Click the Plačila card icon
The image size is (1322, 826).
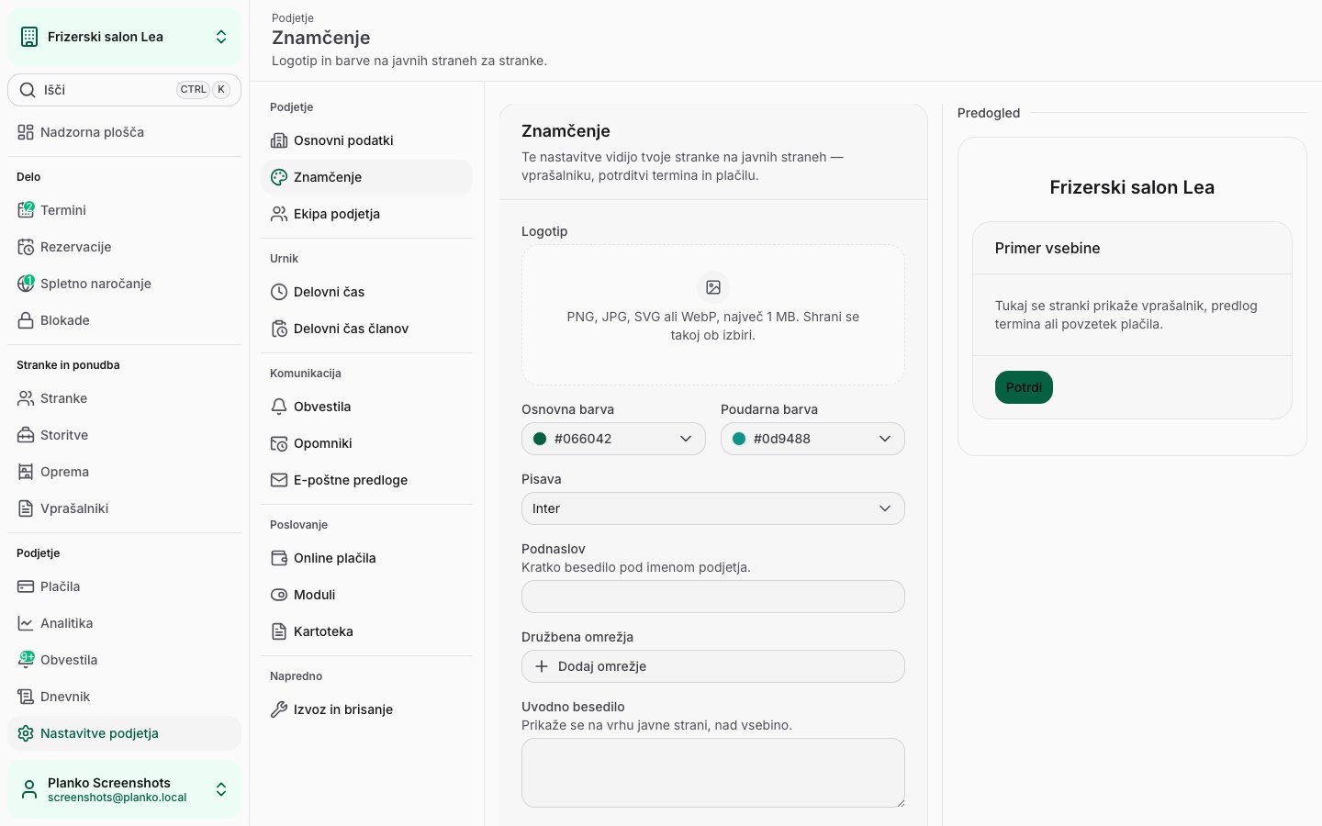click(x=26, y=586)
